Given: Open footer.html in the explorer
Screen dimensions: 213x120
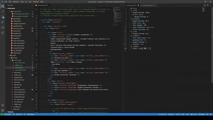Looking at the screenshot, I should coord(17,31).
